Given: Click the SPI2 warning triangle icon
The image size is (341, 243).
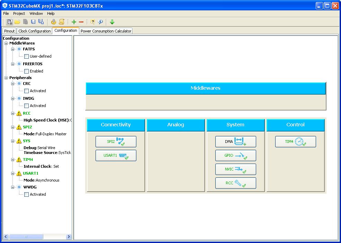Looking at the screenshot, I should point(19,127).
